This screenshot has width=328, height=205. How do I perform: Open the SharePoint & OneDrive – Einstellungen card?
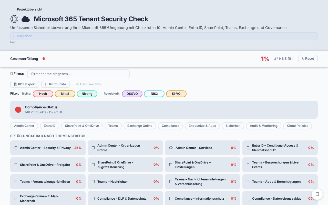203,165
